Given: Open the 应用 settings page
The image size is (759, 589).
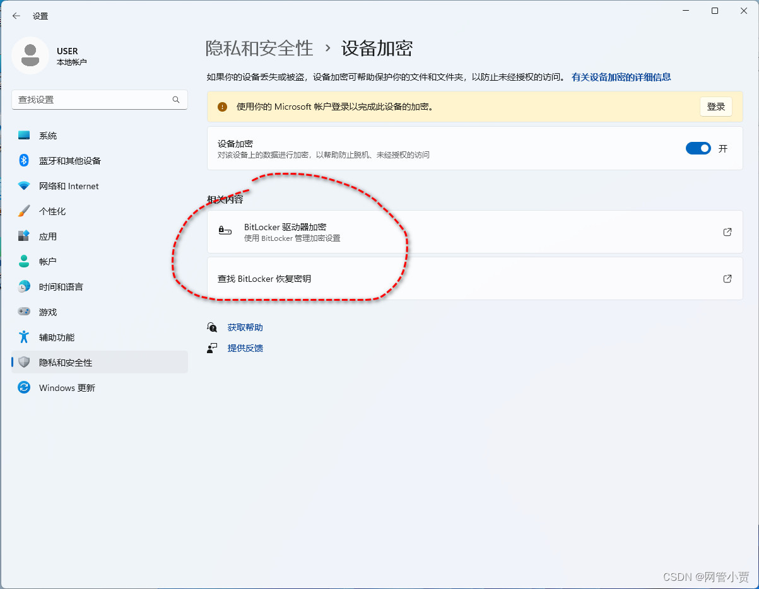Looking at the screenshot, I should 47,236.
